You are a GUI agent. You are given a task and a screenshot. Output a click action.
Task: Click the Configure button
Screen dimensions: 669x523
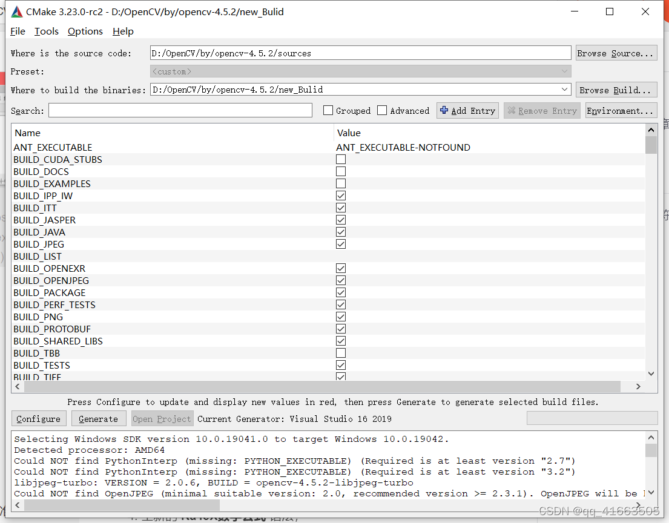38,419
